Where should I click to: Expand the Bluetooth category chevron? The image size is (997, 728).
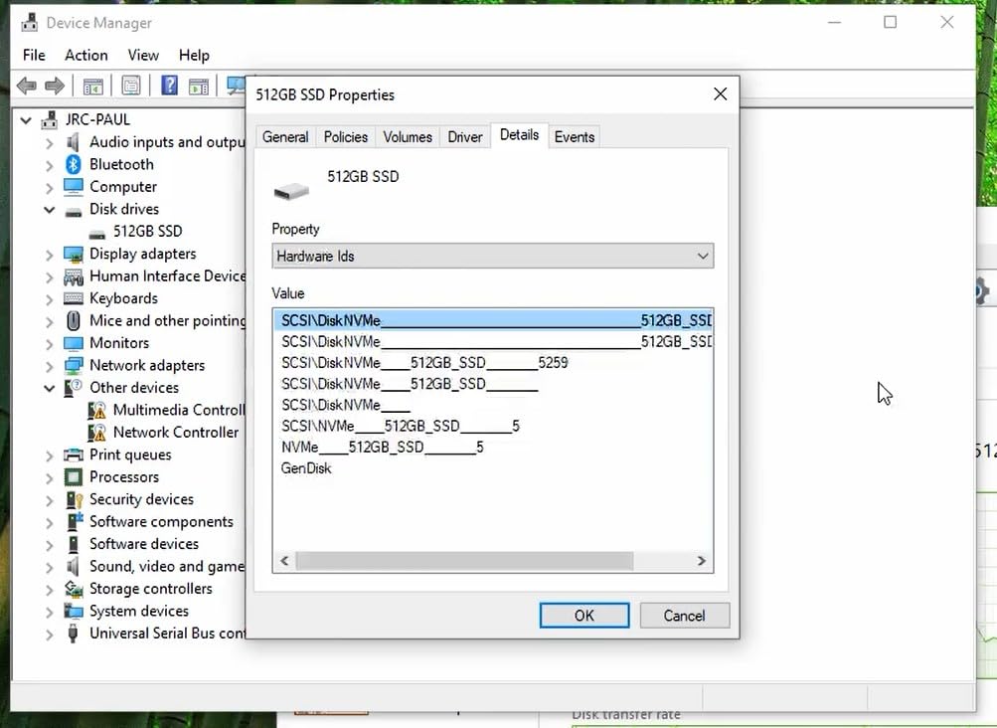pos(49,165)
